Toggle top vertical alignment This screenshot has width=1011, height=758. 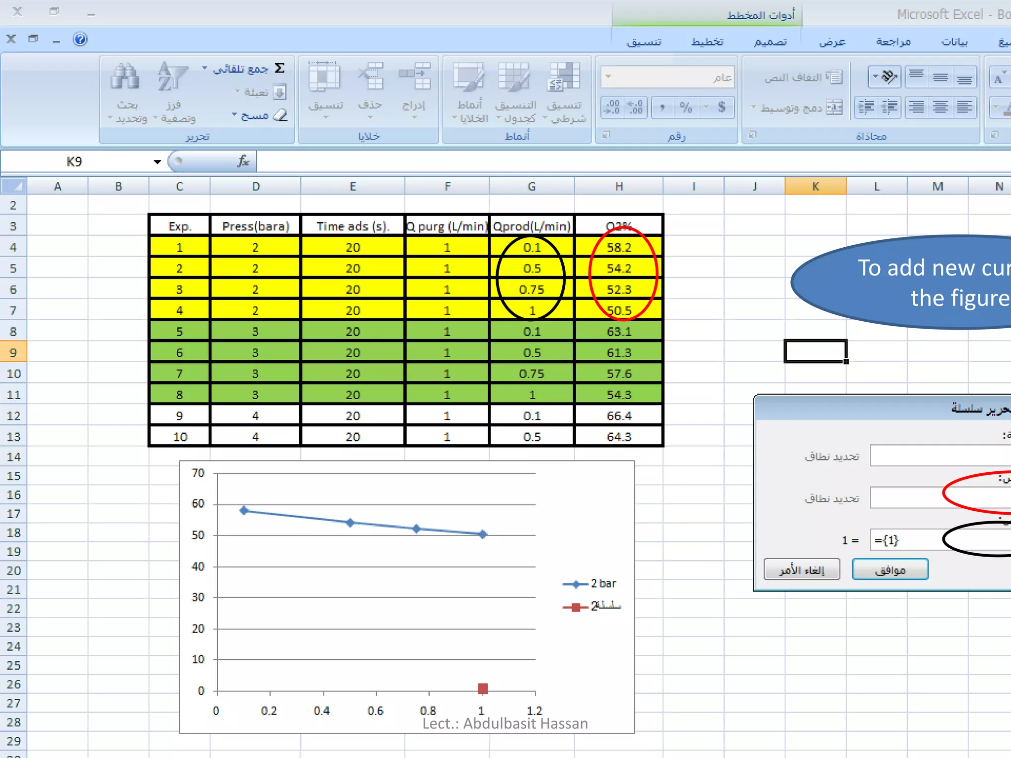point(916,76)
